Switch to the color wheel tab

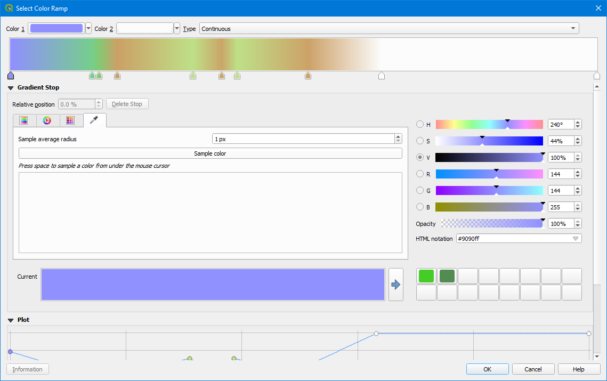(x=47, y=120)
